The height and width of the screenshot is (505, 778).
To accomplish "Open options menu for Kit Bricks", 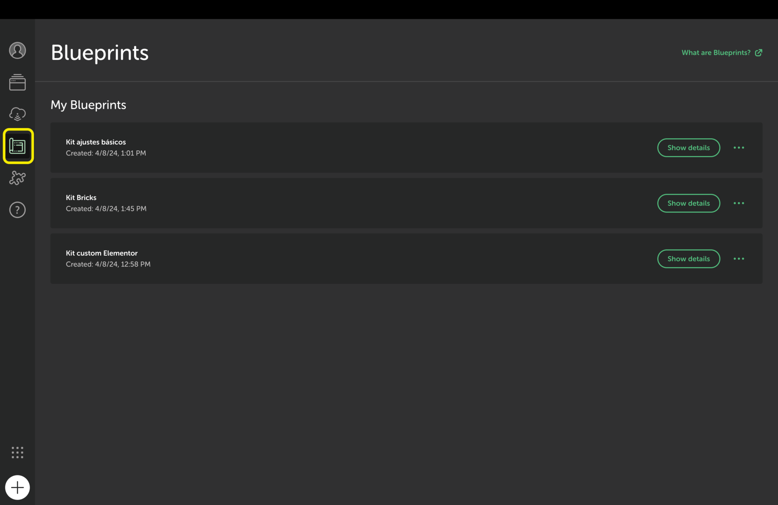I will coord(739,203).
